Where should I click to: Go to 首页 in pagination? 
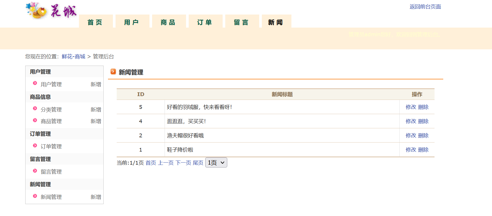[151, 163]
